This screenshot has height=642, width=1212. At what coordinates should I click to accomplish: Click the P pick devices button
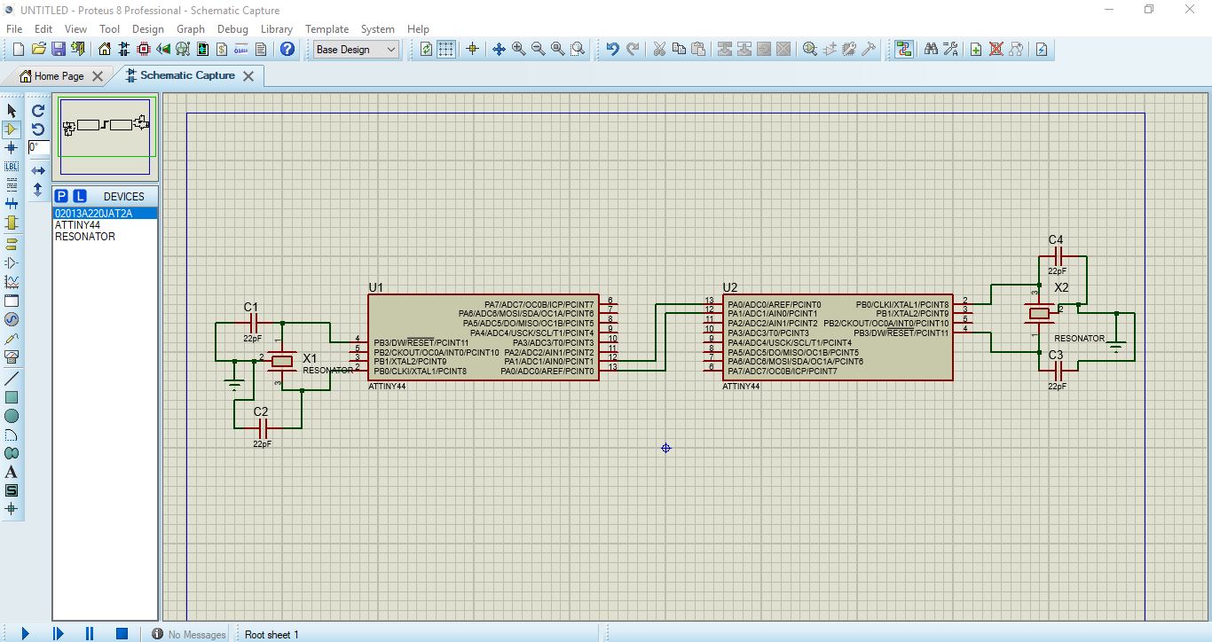tap(61, 196)
